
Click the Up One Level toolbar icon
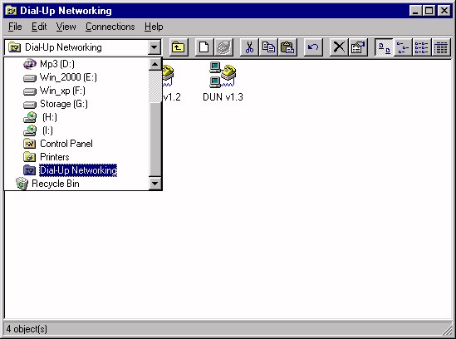tap(179, 47)
